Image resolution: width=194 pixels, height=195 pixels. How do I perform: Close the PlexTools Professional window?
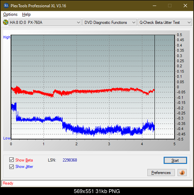(185, 6)
